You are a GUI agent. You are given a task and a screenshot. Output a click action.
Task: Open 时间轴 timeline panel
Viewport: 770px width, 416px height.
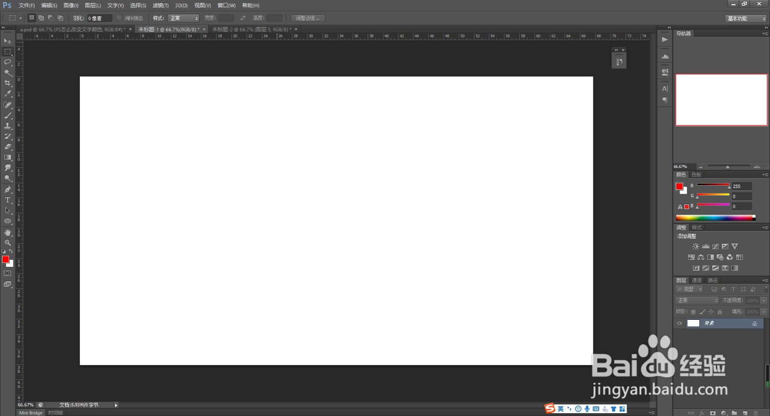coord(55,413)
